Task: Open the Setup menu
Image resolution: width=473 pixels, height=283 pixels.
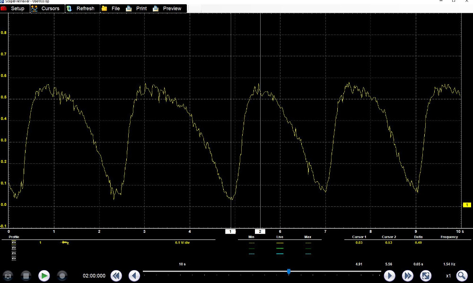Action: click(13, 9)
